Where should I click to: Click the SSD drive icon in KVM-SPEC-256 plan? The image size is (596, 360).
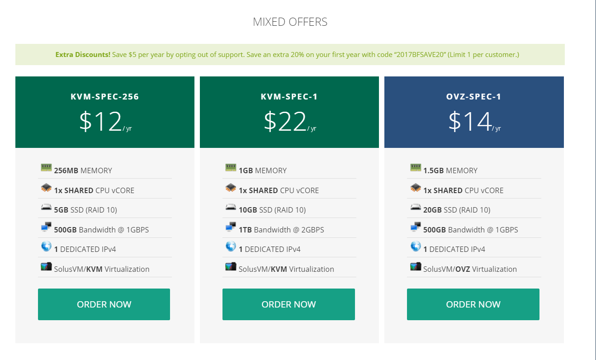pos(46,208)
